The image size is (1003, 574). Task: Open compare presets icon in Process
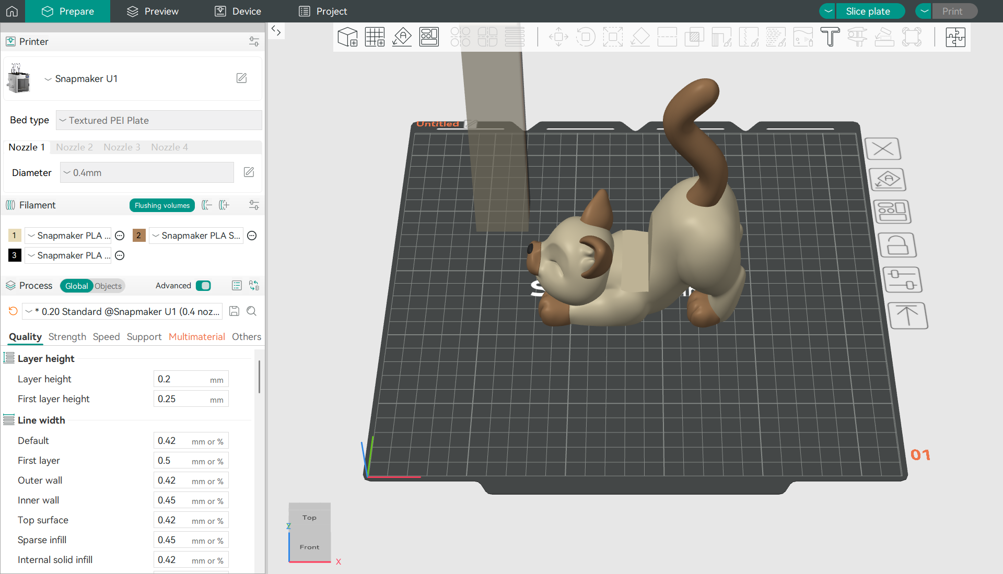pos(254,286)
